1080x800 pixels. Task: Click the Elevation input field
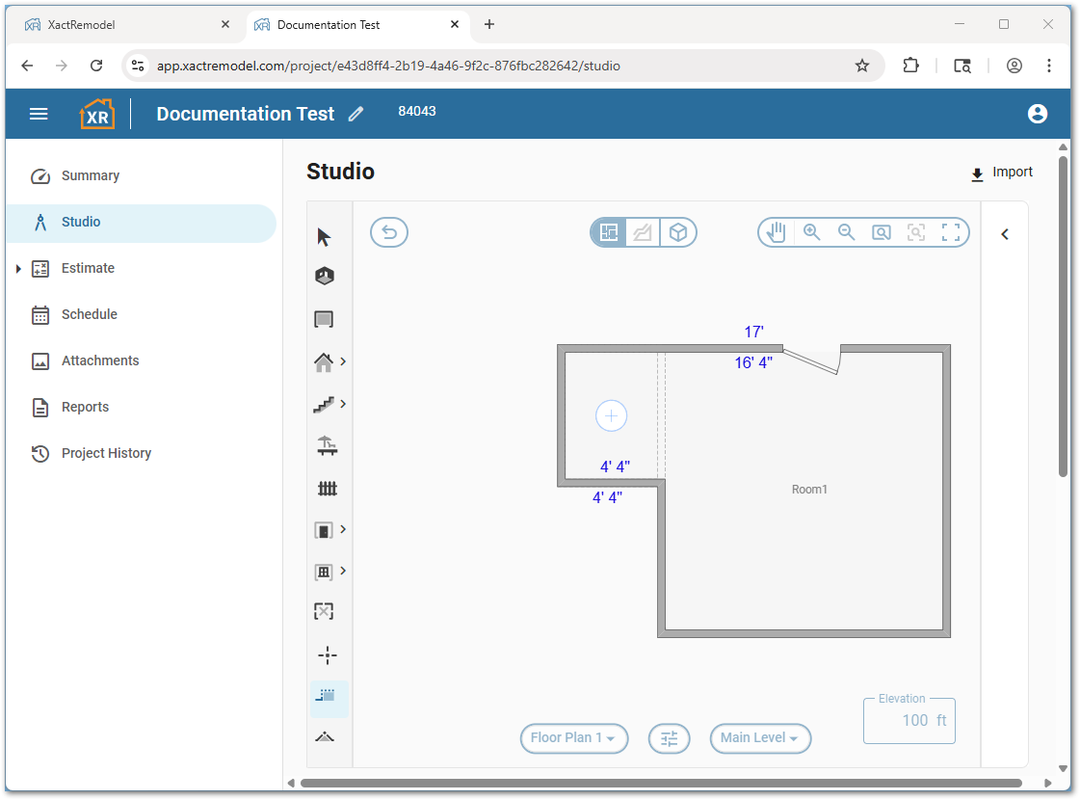pos(909,721)
